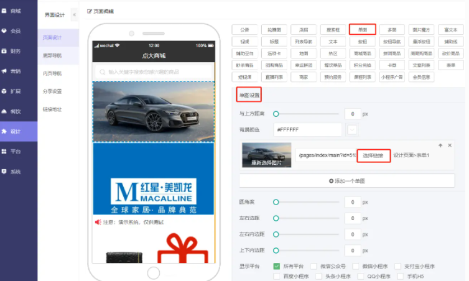
Task: Add a 辅助空白 component
Action: pyautogui.click(x=244, y=53)
